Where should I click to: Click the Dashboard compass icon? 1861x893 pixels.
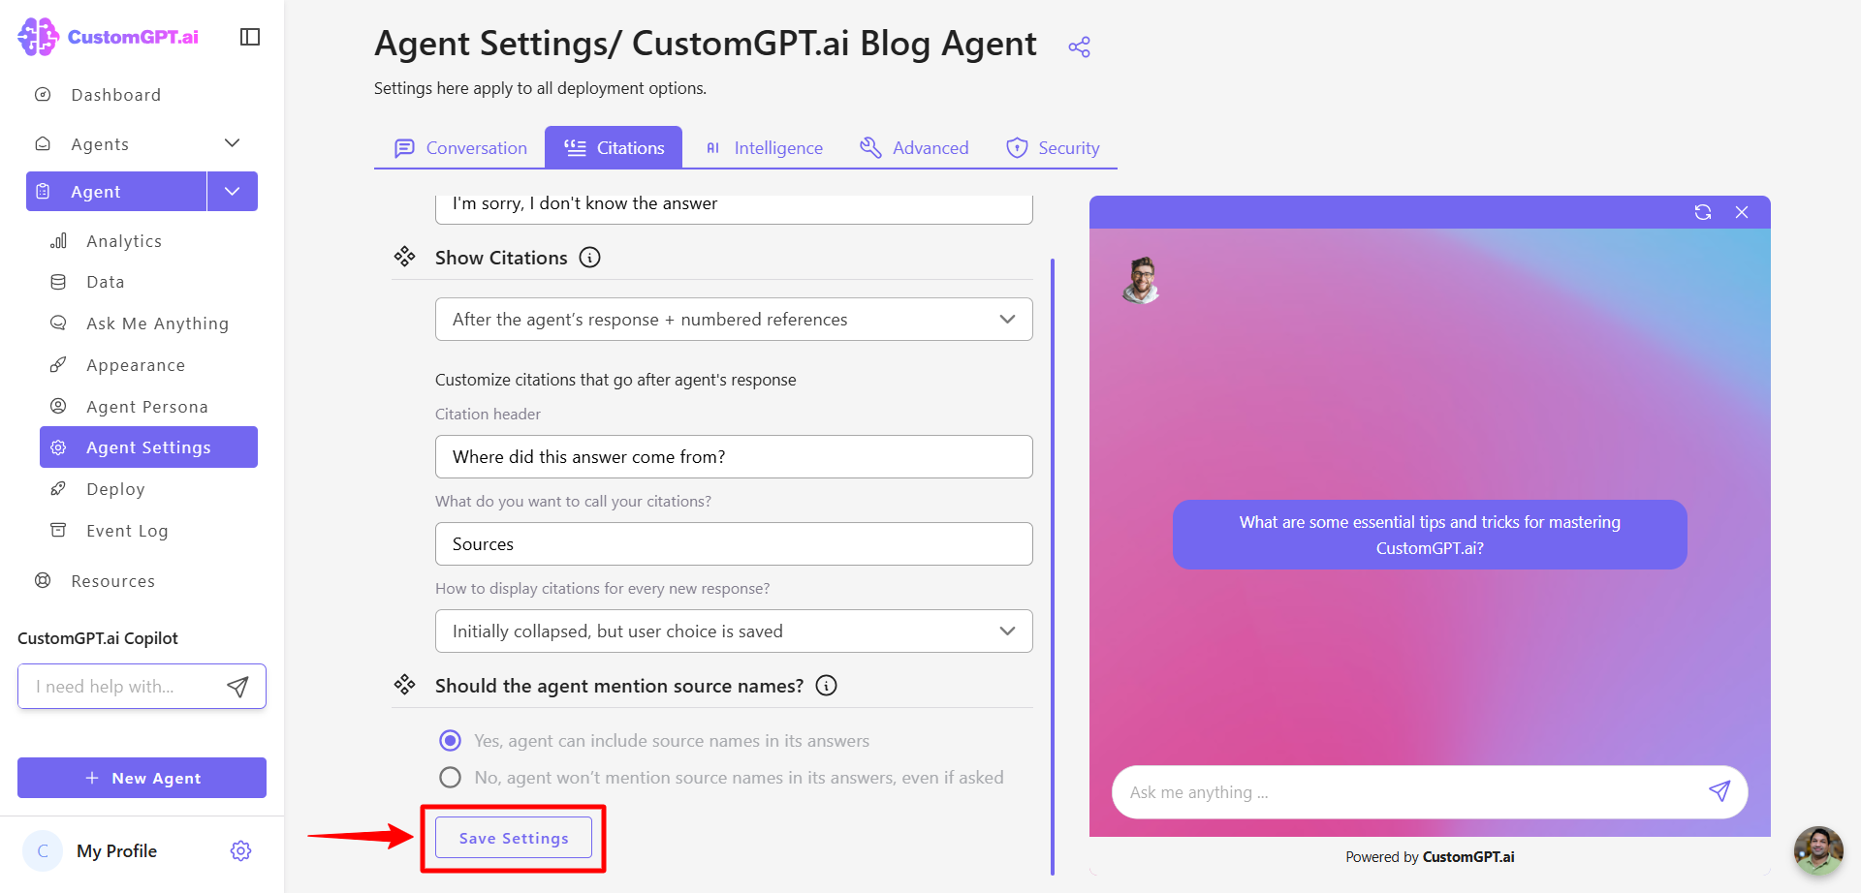point(43,94)
